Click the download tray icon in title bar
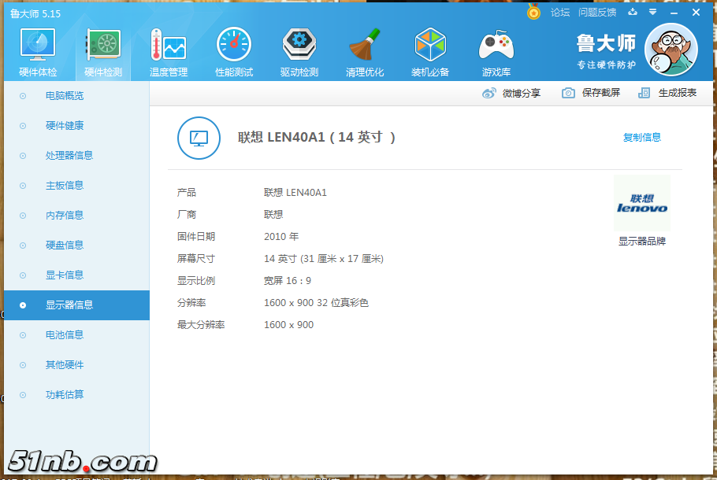 click(x=632, y=13)
